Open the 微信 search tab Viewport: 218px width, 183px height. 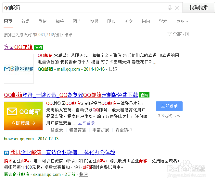coord(43,21)
